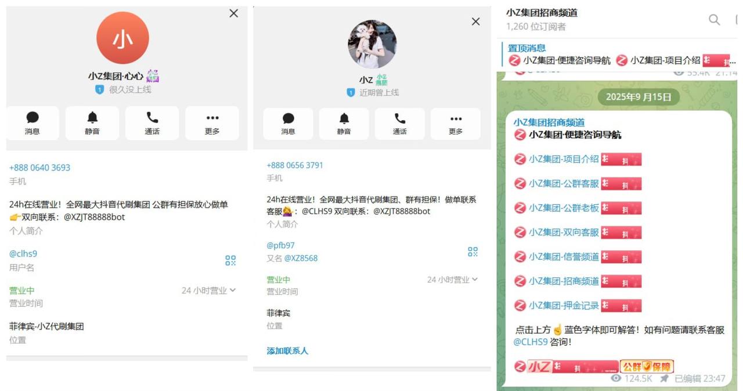Click phone number +888 0656 3791
This screenshot has width=743, height=391.
click(295, 165)
